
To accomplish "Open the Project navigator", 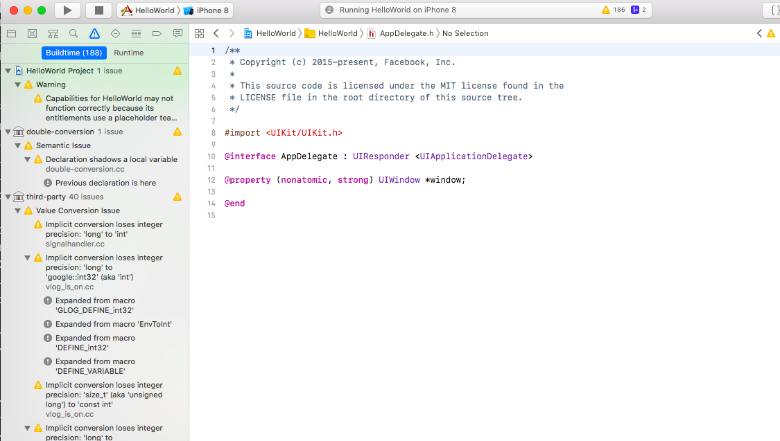I will pyautogui.click(x=10, y=33).
